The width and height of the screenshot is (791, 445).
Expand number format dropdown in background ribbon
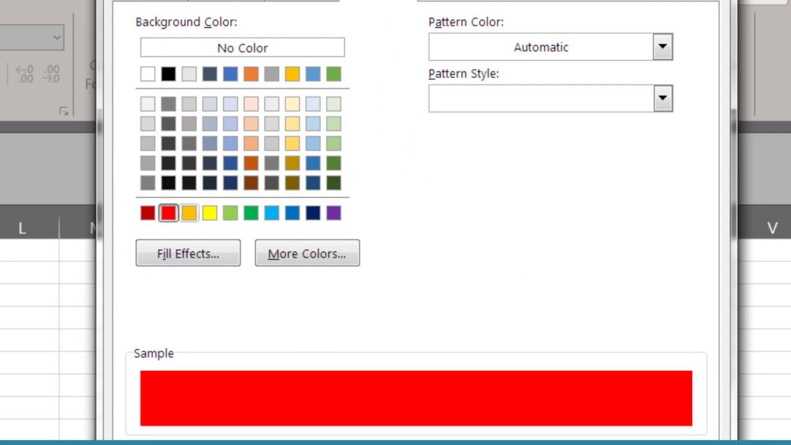tap(57, 38)
